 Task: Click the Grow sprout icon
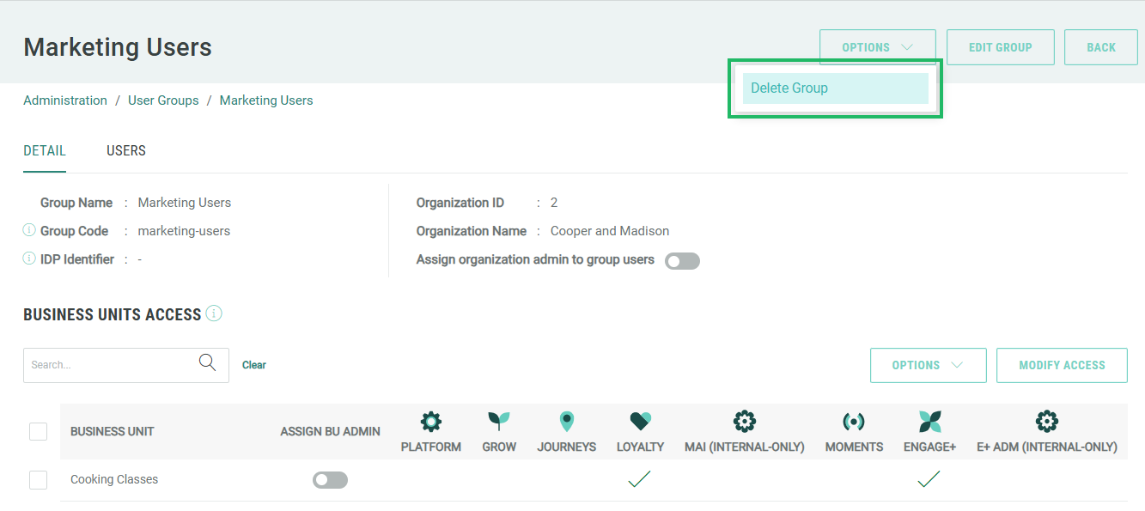tap(499, 421)
